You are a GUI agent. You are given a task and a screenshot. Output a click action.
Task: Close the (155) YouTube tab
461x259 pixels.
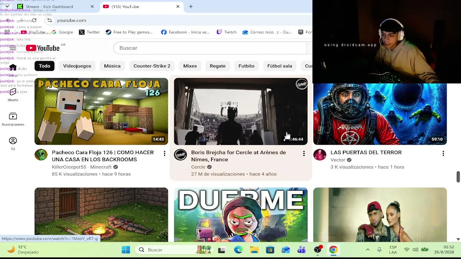[x=178, y=6]
